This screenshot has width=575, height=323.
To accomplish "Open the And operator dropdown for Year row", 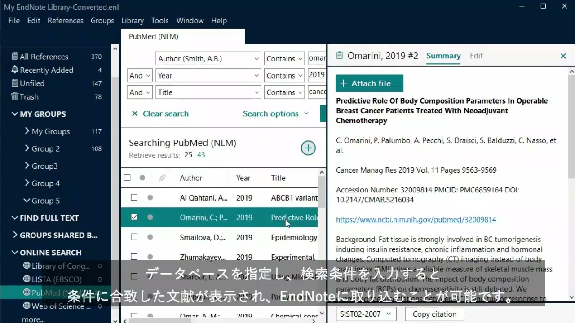I will point(140,75).
